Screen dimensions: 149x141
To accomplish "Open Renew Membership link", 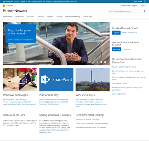I will tap(129, 33).
